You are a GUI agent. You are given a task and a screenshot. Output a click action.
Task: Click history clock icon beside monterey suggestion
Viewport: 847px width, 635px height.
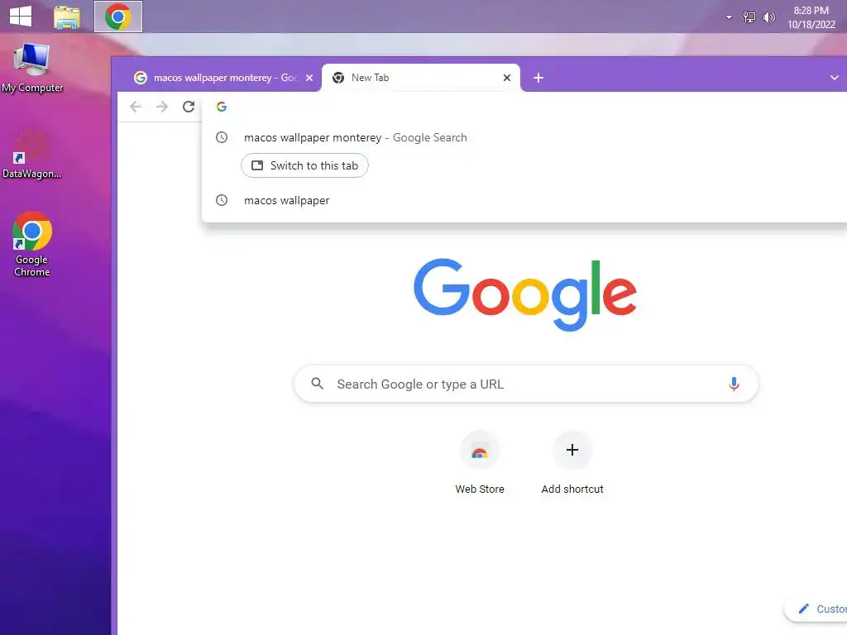pyautogui.click(x=222, y=137)
